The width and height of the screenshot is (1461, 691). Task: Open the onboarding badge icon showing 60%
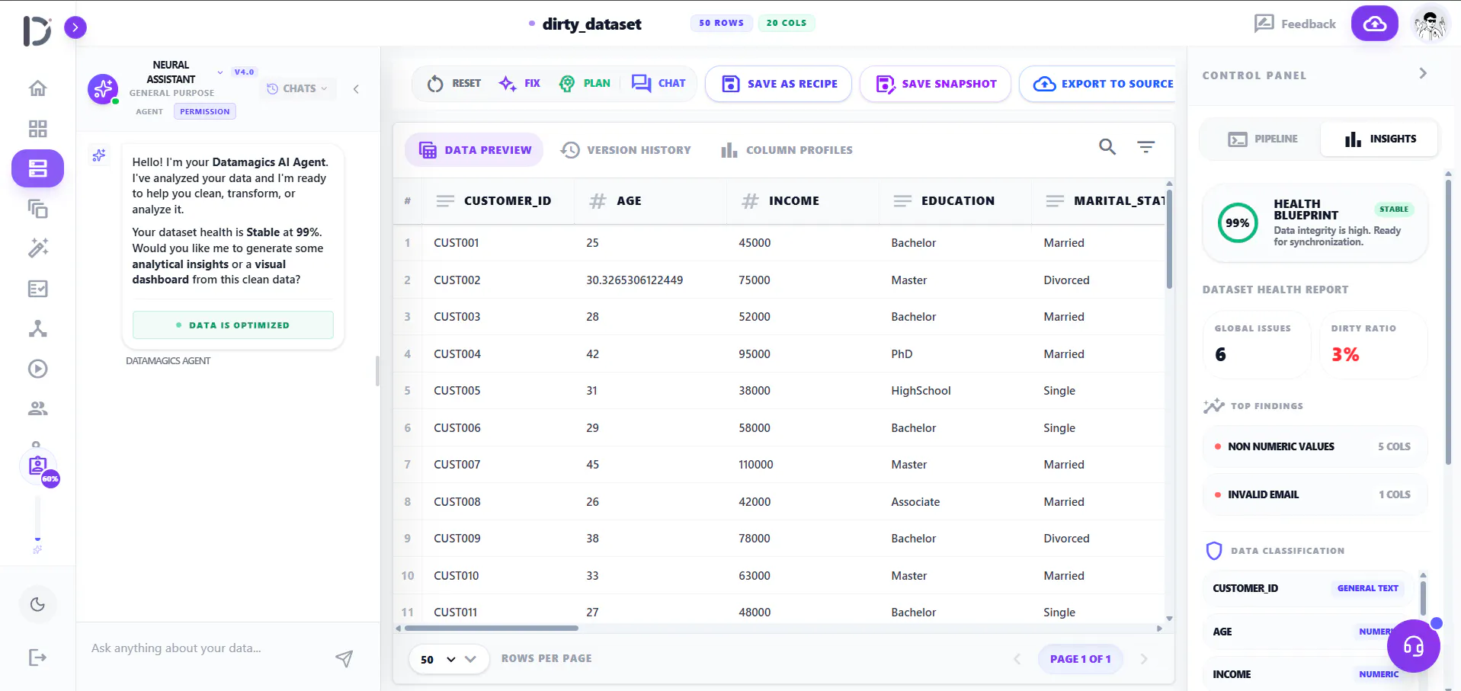point(38,466)
